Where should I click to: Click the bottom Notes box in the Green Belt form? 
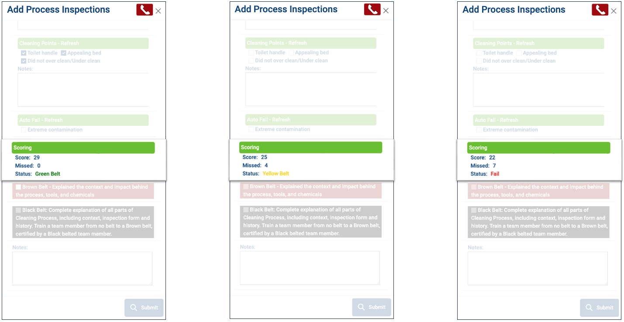tap(82, 268)
